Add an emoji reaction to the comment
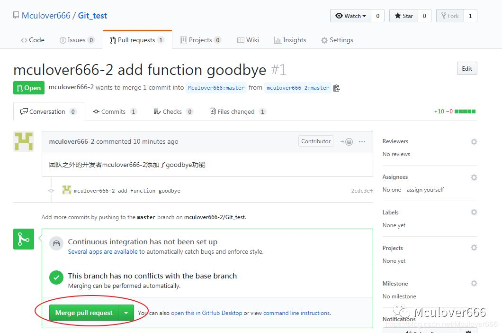Screen dimensions: 502x333 (x=346, y=141)
